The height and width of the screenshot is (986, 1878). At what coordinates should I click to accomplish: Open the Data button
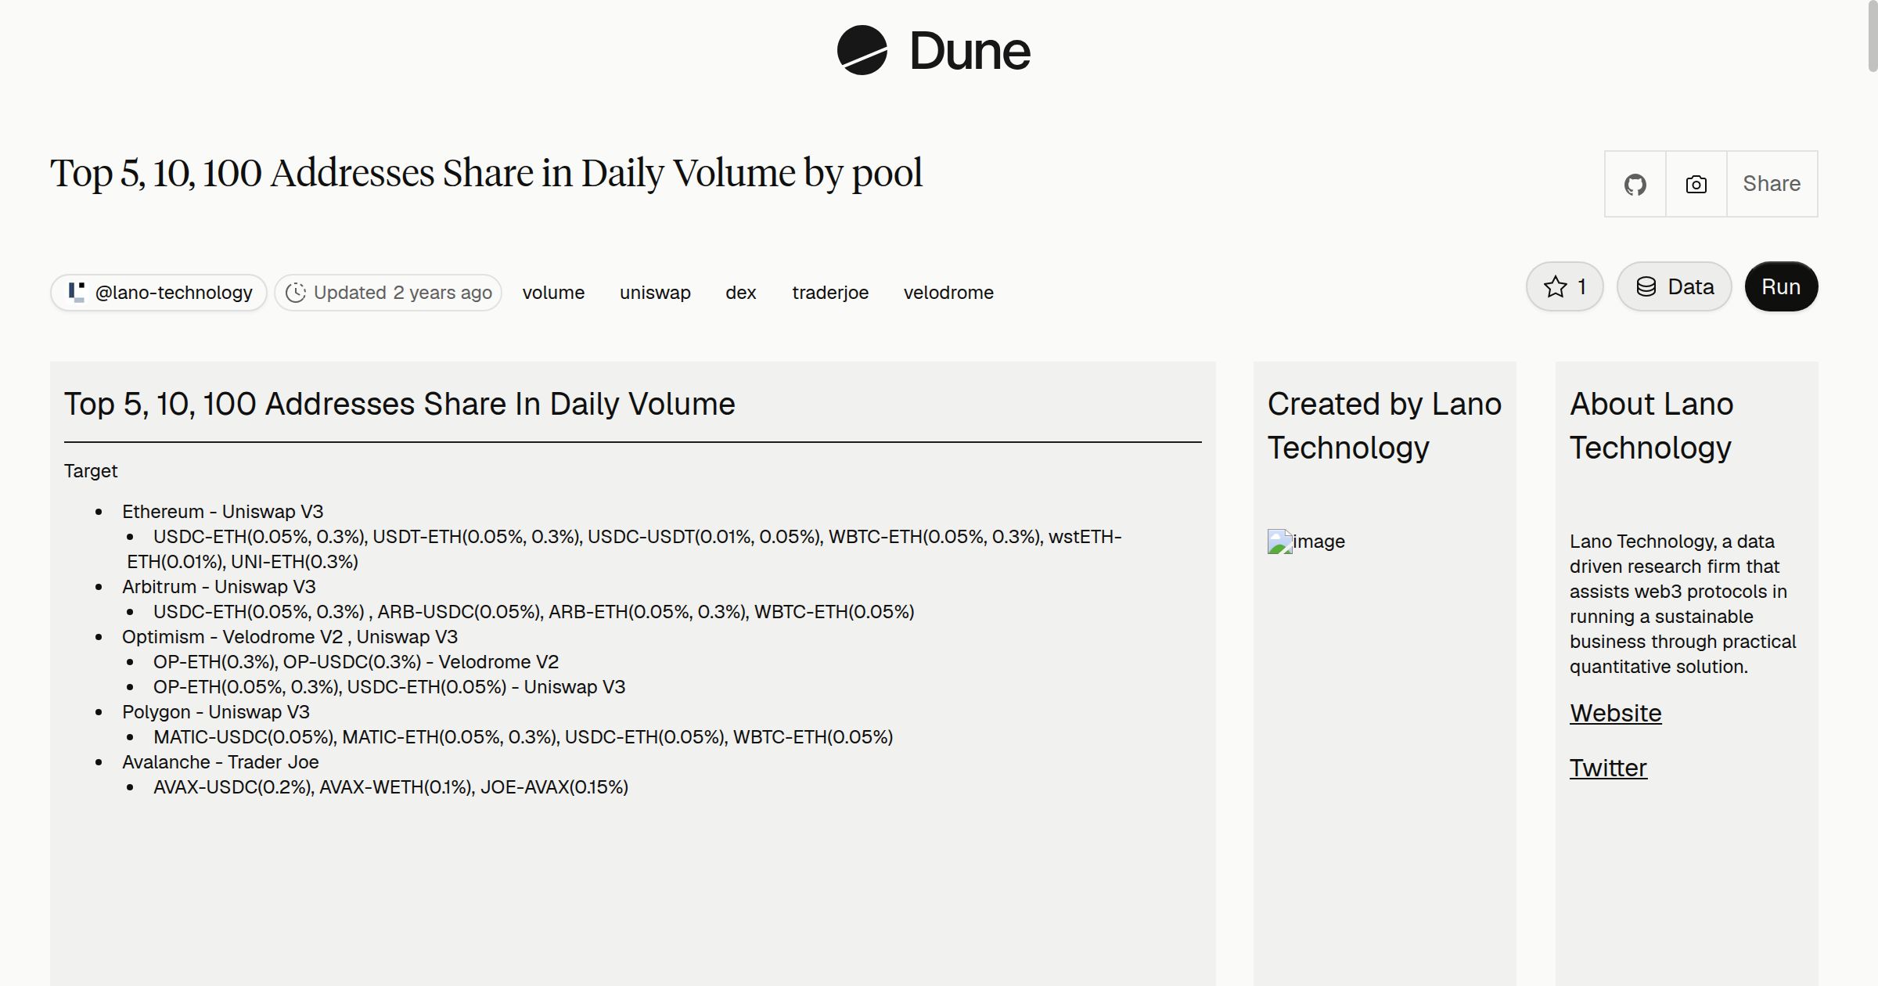tap(1675, 286)
